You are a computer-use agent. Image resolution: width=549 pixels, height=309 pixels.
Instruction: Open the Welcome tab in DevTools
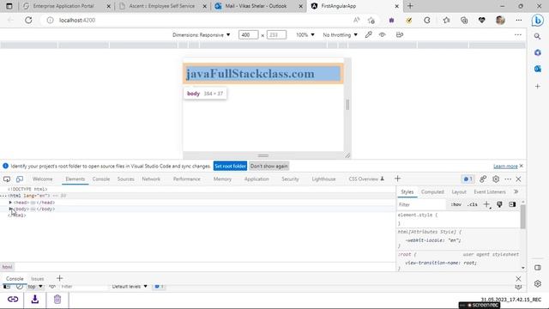[x=42, y=179]
